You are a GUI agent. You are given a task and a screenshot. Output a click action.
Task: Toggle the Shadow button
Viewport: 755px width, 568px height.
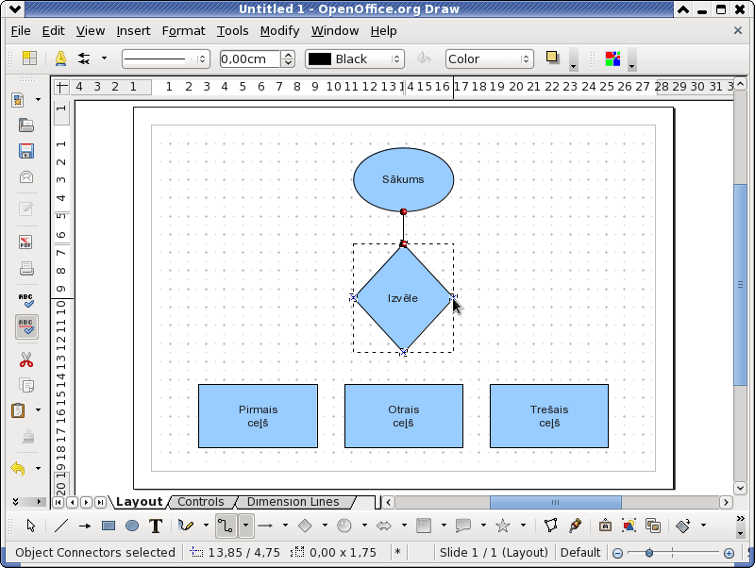coord(553,58)
